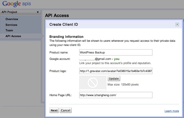
Task: Click the 'API Access' page heading
Action: point(57,16)
